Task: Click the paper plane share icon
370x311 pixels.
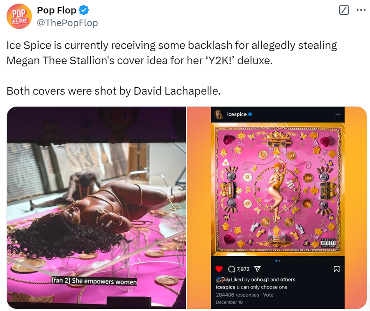Action: [257, 269]
